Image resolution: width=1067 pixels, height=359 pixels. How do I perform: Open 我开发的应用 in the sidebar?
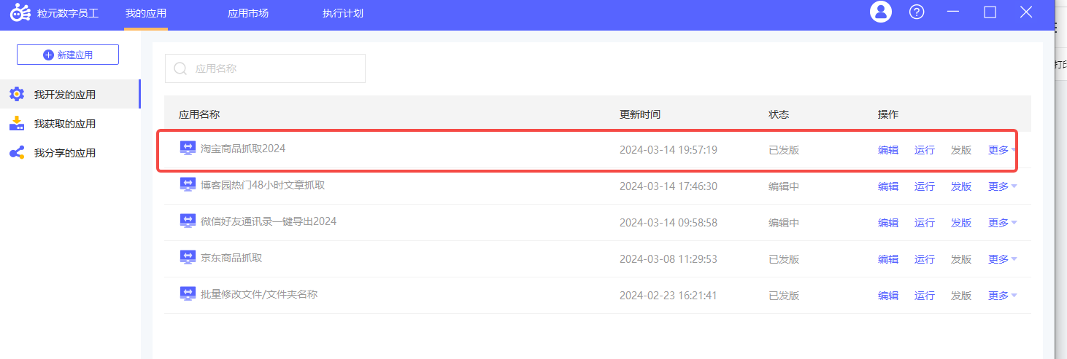pyautogui.click(x=70, y=95)
